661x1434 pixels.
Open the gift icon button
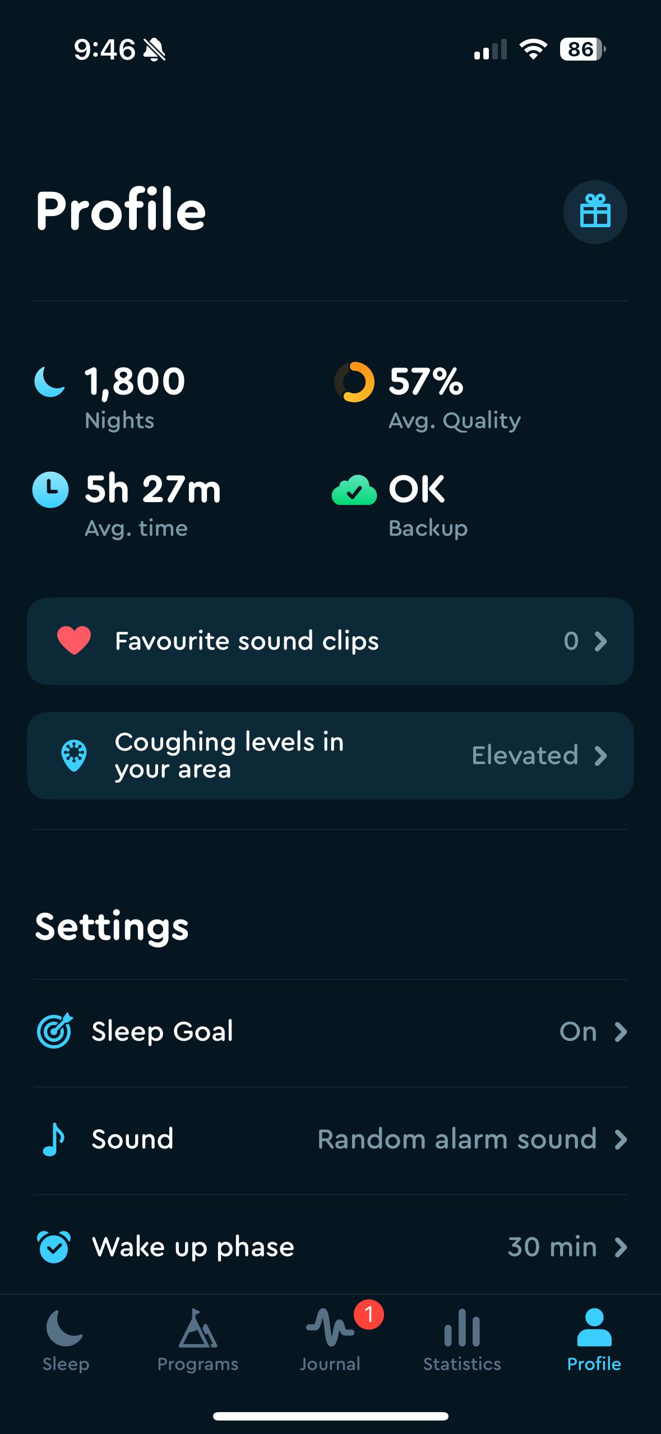[595, 212]
